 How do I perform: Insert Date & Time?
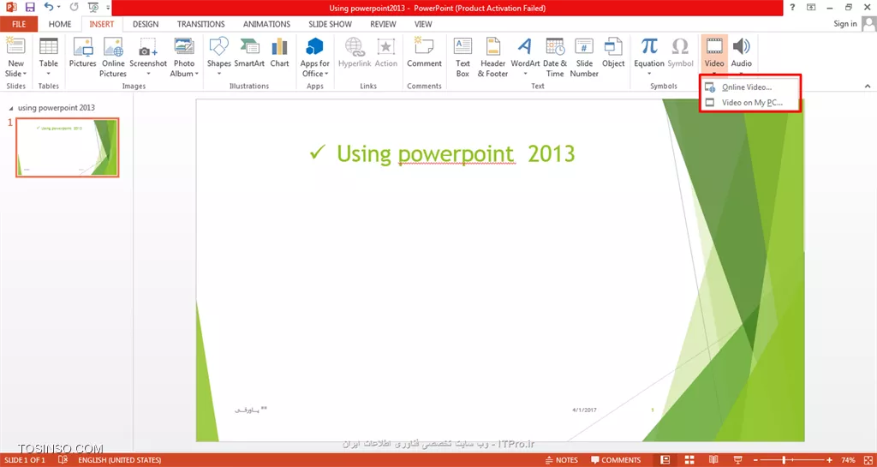(x=555, y=57)
